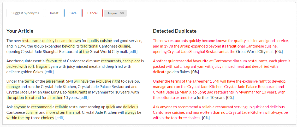Select highlighted word 'beyond' in Your Article
Screen dimensions: 297x127
pyautogui.click(x=68, y=46)
